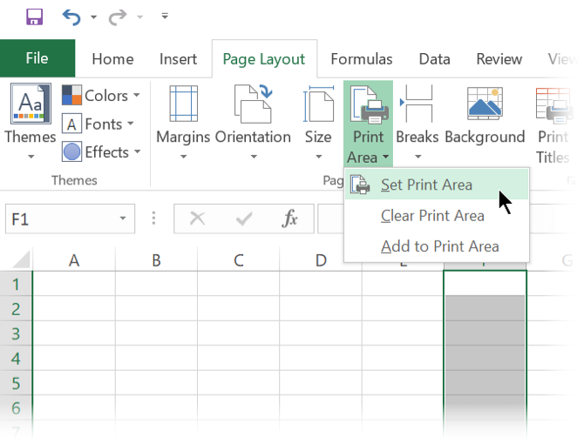The height and width of the screenshot is (444, 584).
Task: Open the Breaks menu
Action: point(418,122)
